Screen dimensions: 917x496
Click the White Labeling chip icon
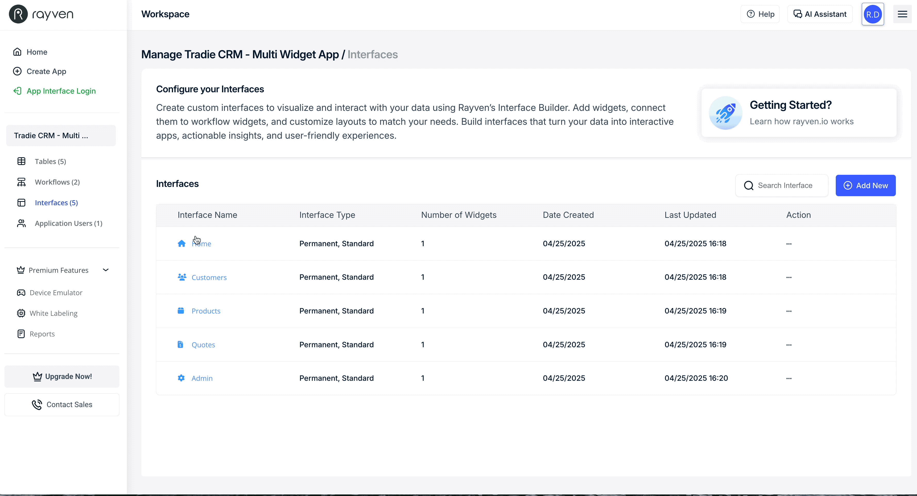coord(21,313)
